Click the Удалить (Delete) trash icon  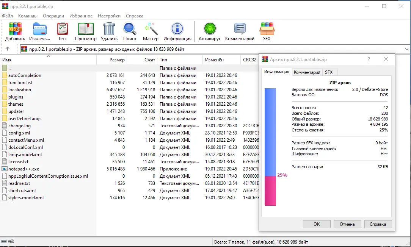tap(109, 29)
